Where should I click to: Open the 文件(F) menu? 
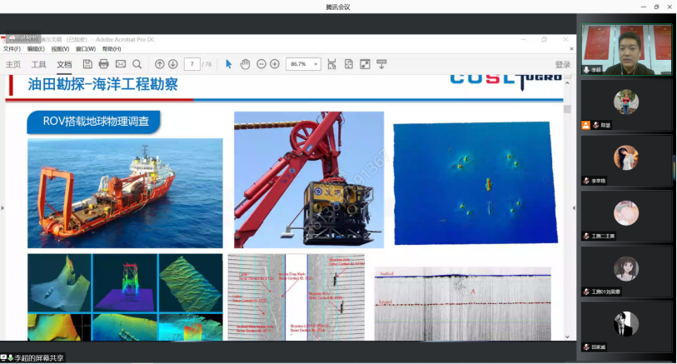(12, 49)
